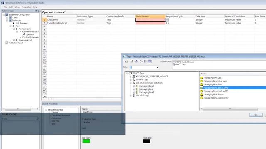Expand the Types tree node

click(x=7, y=17)
